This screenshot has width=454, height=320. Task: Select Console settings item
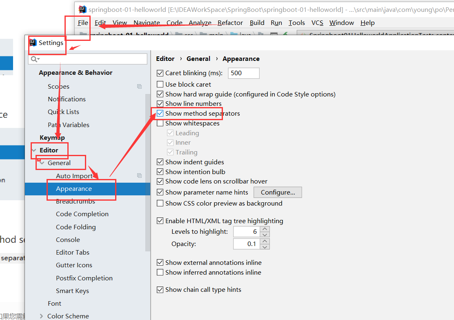click(x=68, y=240)
